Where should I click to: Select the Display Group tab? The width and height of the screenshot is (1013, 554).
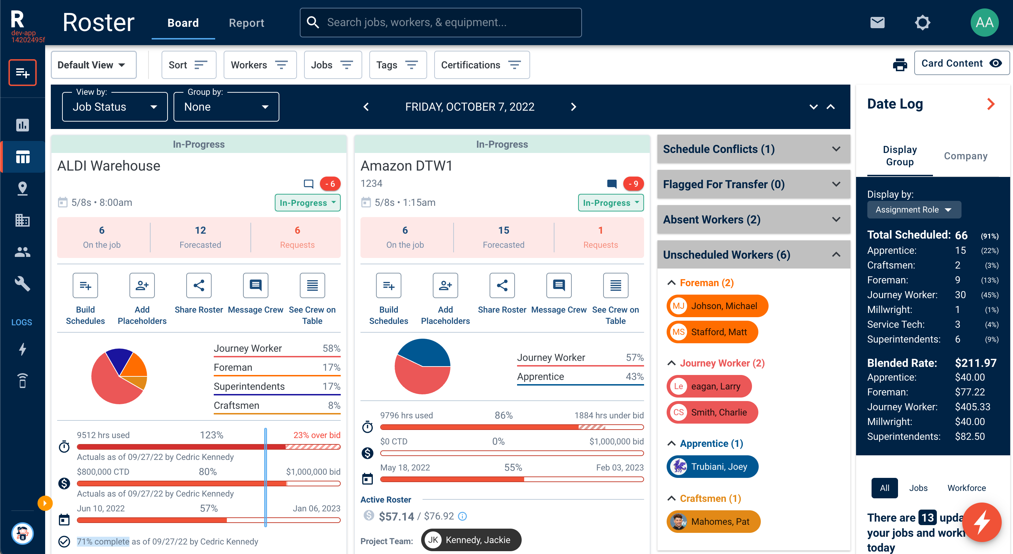(x=899, y=155)
